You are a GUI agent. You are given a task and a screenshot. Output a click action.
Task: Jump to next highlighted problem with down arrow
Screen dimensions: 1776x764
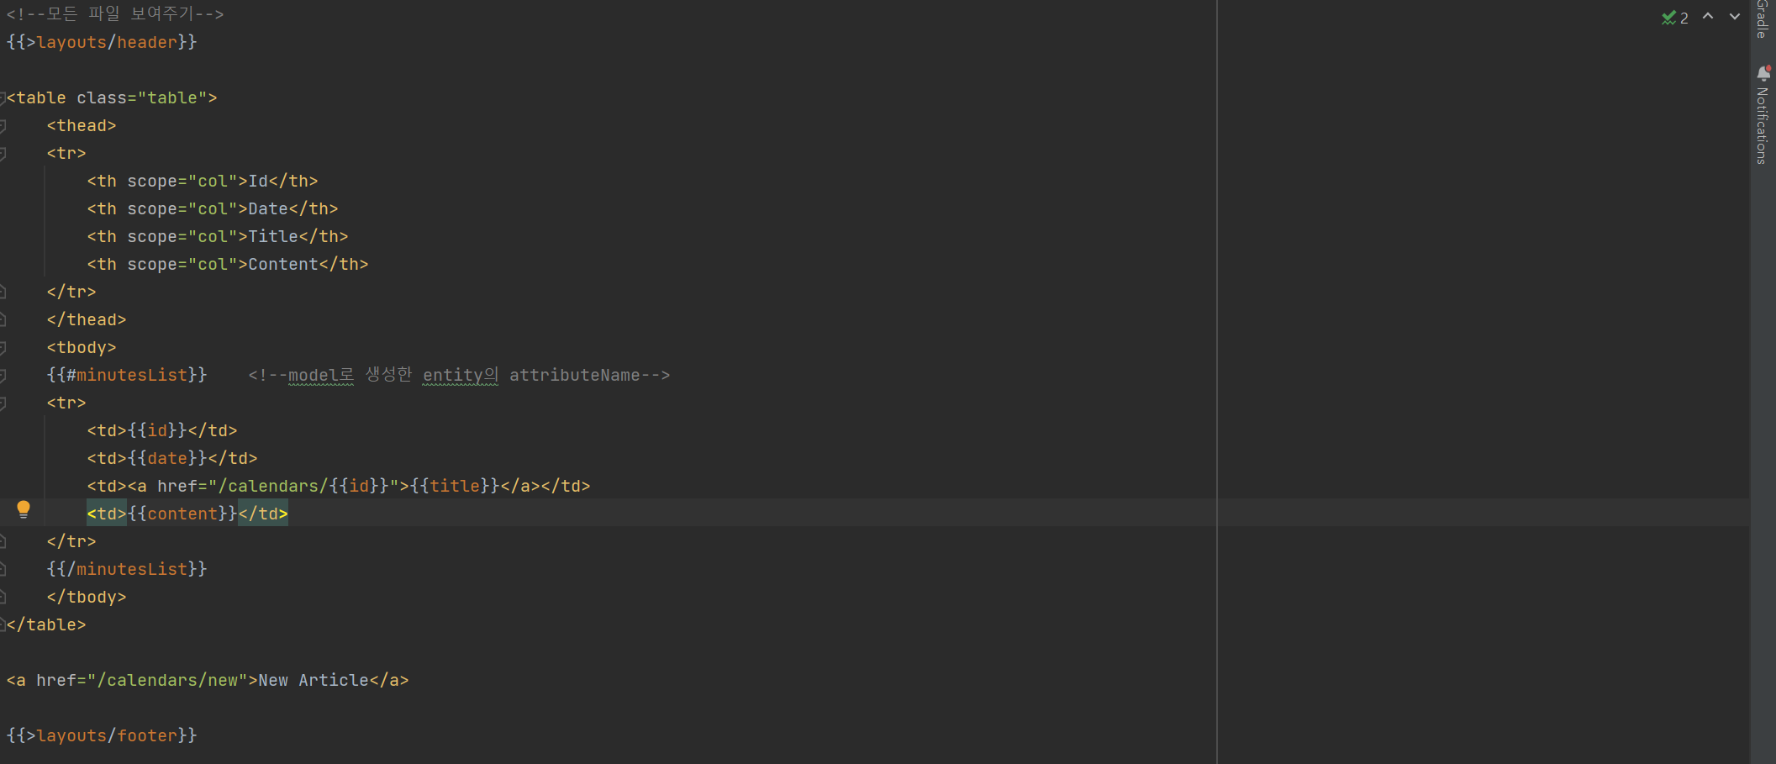tap(1734, 17)
